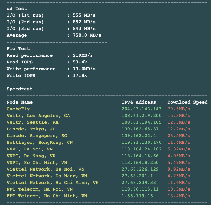Click the 'IPv4 address' column header
Image resolution: width=211 pixels, height=205 pixels.
139,102
